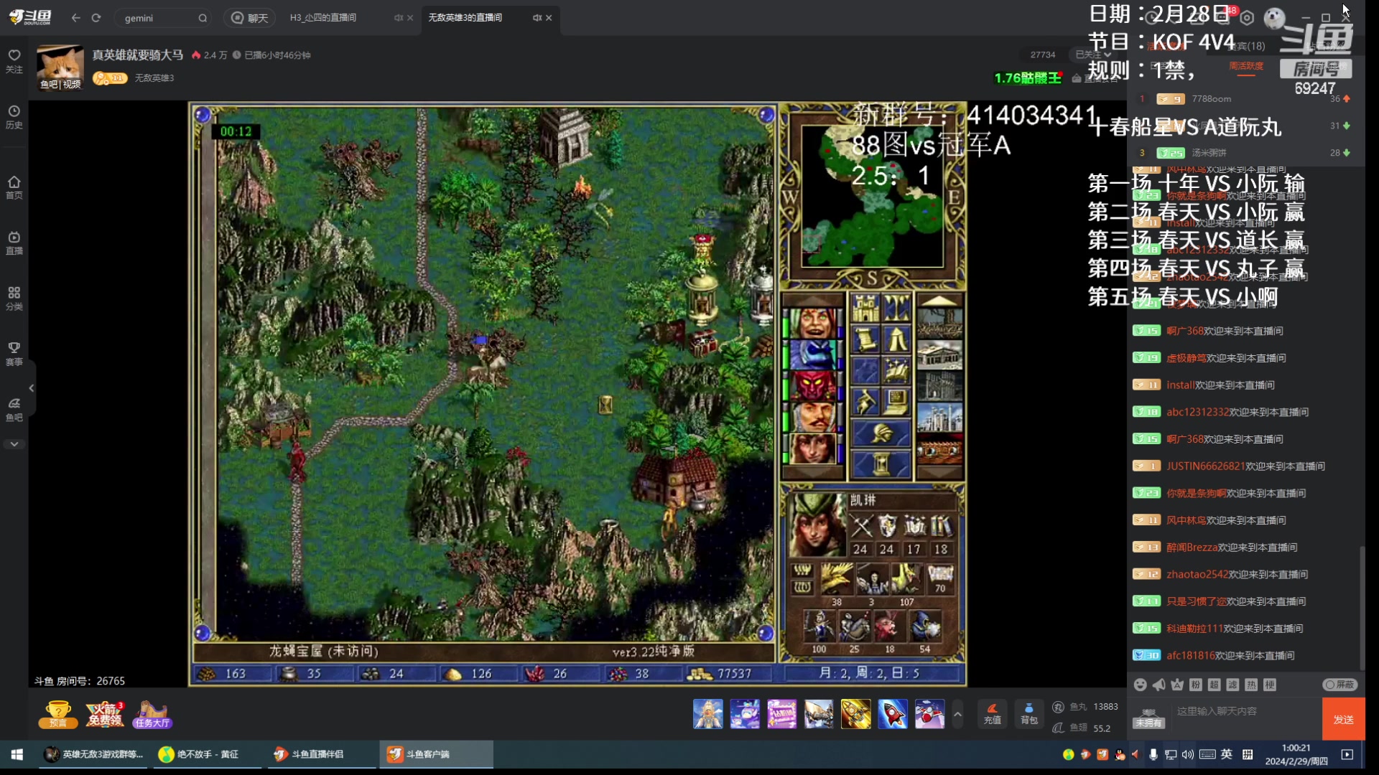Select the red airplane gift
This screenshot has height=775, width=1379.
coord(929,714)
